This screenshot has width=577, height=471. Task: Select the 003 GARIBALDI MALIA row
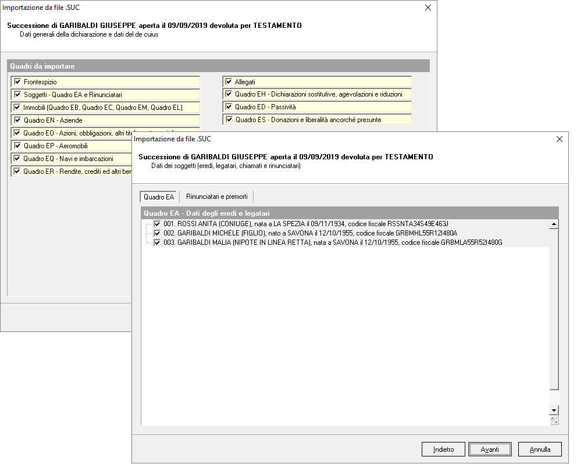tap(332, 242)
